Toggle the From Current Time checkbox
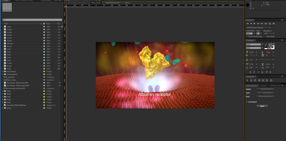 (247, 36)
